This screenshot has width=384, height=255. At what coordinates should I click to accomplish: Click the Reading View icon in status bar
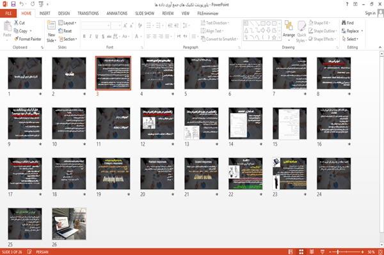(312, 252)
